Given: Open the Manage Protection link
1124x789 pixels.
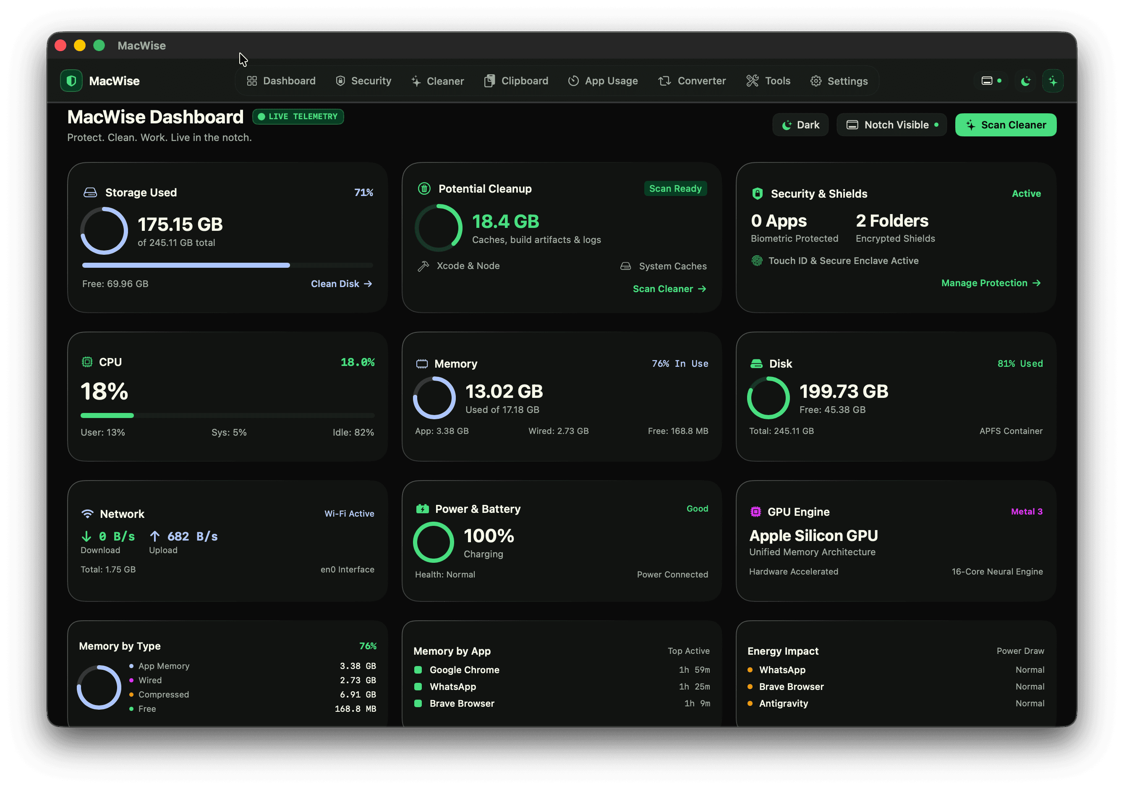Looking at the screenshot, I should [x=991, y=283].
